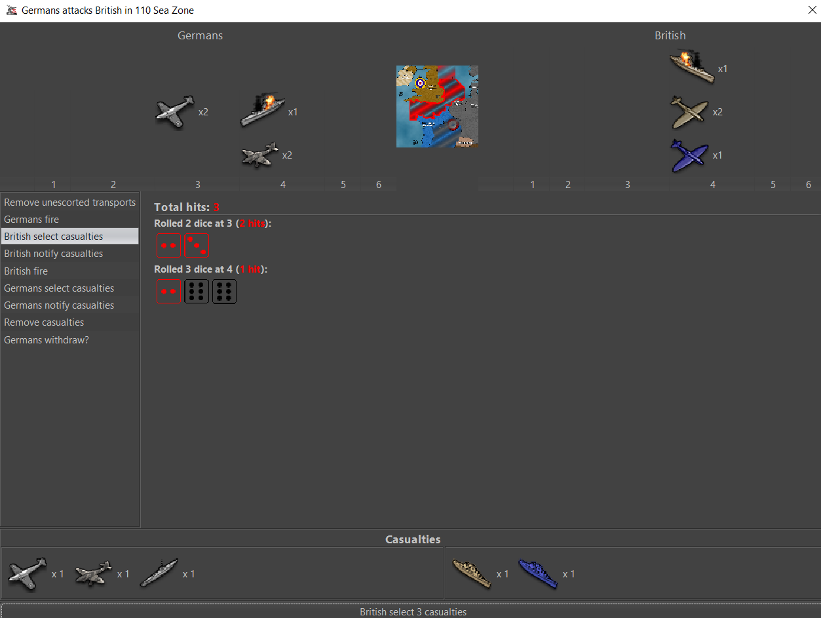821x618 pixels.
Task: Click the 110 Sea Zone map thumbnail
Action: point(437,106)
